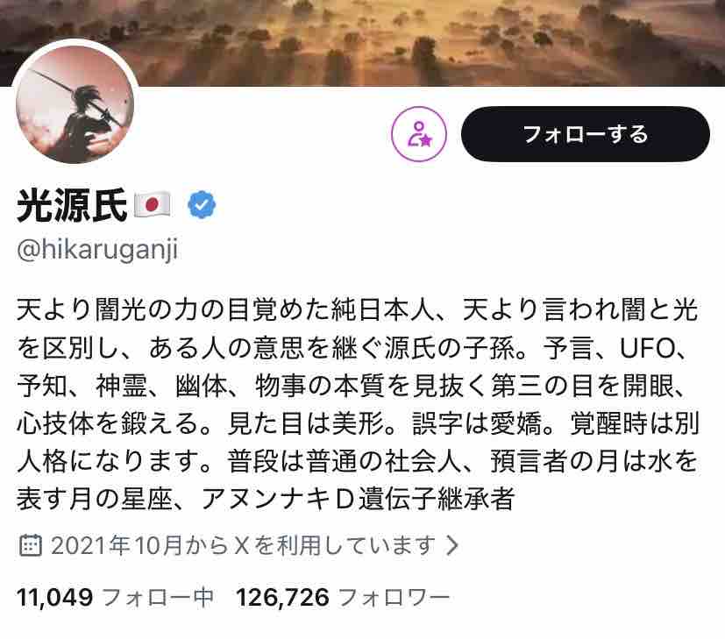Expand the join date chevron arrow

pos(451,545)
